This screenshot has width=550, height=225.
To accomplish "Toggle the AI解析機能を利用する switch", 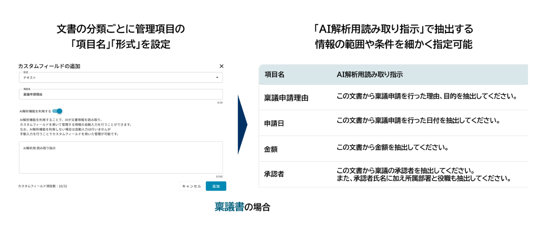I will (57, 111).
